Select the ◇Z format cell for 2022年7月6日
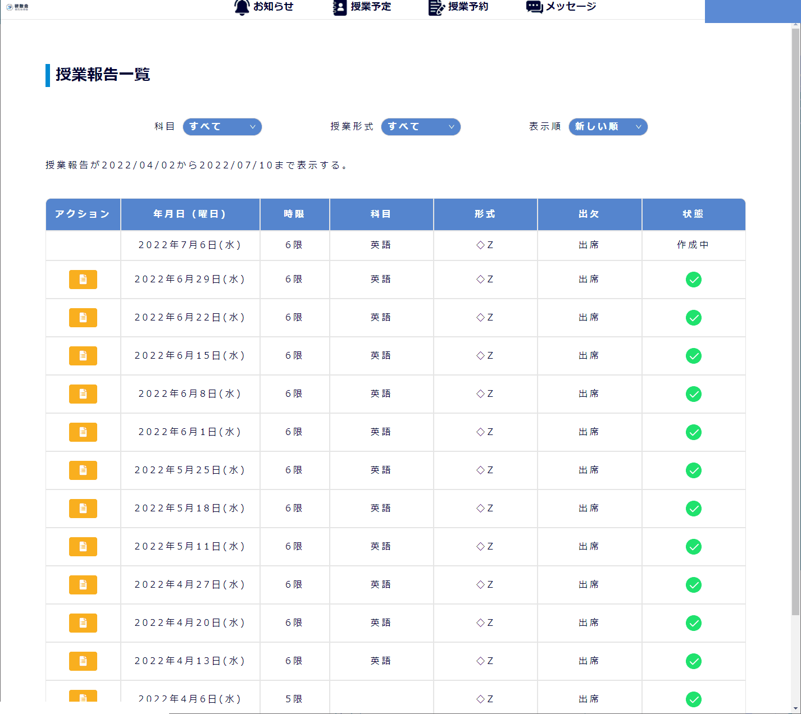The image size is (801, 714). pos(485,245)
